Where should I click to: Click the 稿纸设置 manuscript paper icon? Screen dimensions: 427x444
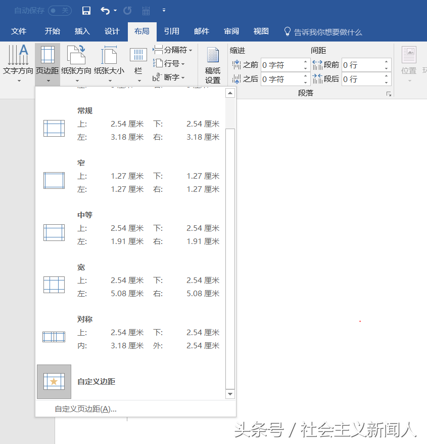[x=213, y=55]
